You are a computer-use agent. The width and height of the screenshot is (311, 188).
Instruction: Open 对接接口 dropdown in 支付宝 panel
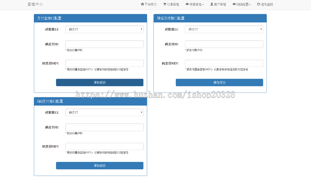104,29
